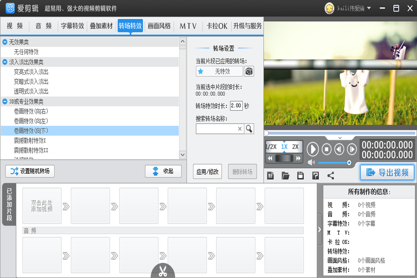Save the project with the floppy disk icon
This screenshot has height=278, width=417.
coord(300,175)
